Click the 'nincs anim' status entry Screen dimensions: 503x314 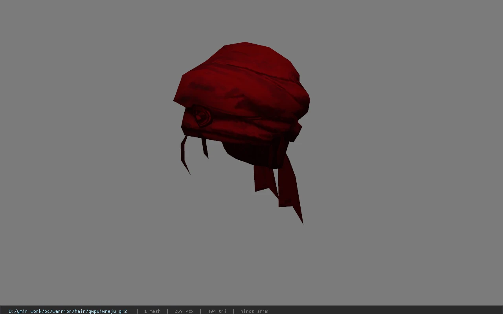254,311
